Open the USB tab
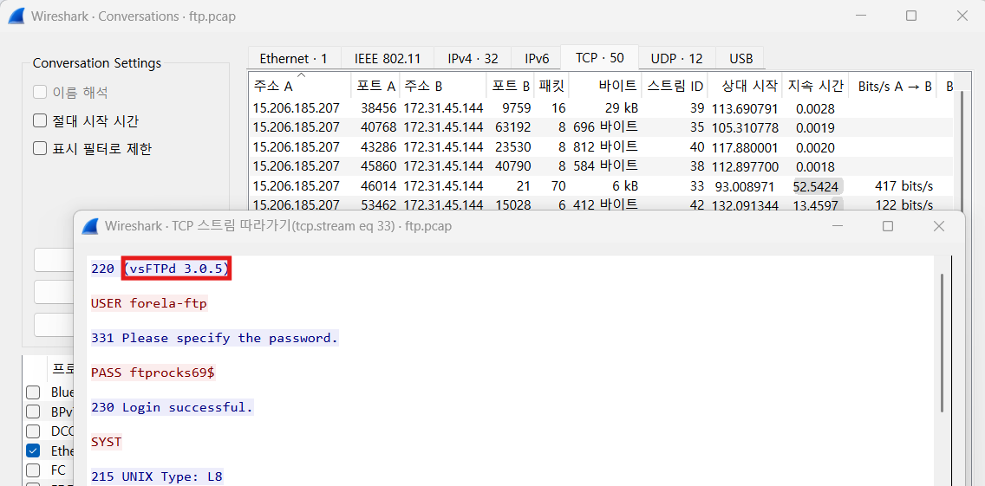 pos(740,58)
